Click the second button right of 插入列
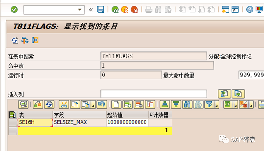Viewport: 264px width, 151px height. point(238,94)
